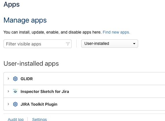Focus the Filter visible apps field
Image resolution: width=165 pixels, height=121 pixels.
(38, 44)
